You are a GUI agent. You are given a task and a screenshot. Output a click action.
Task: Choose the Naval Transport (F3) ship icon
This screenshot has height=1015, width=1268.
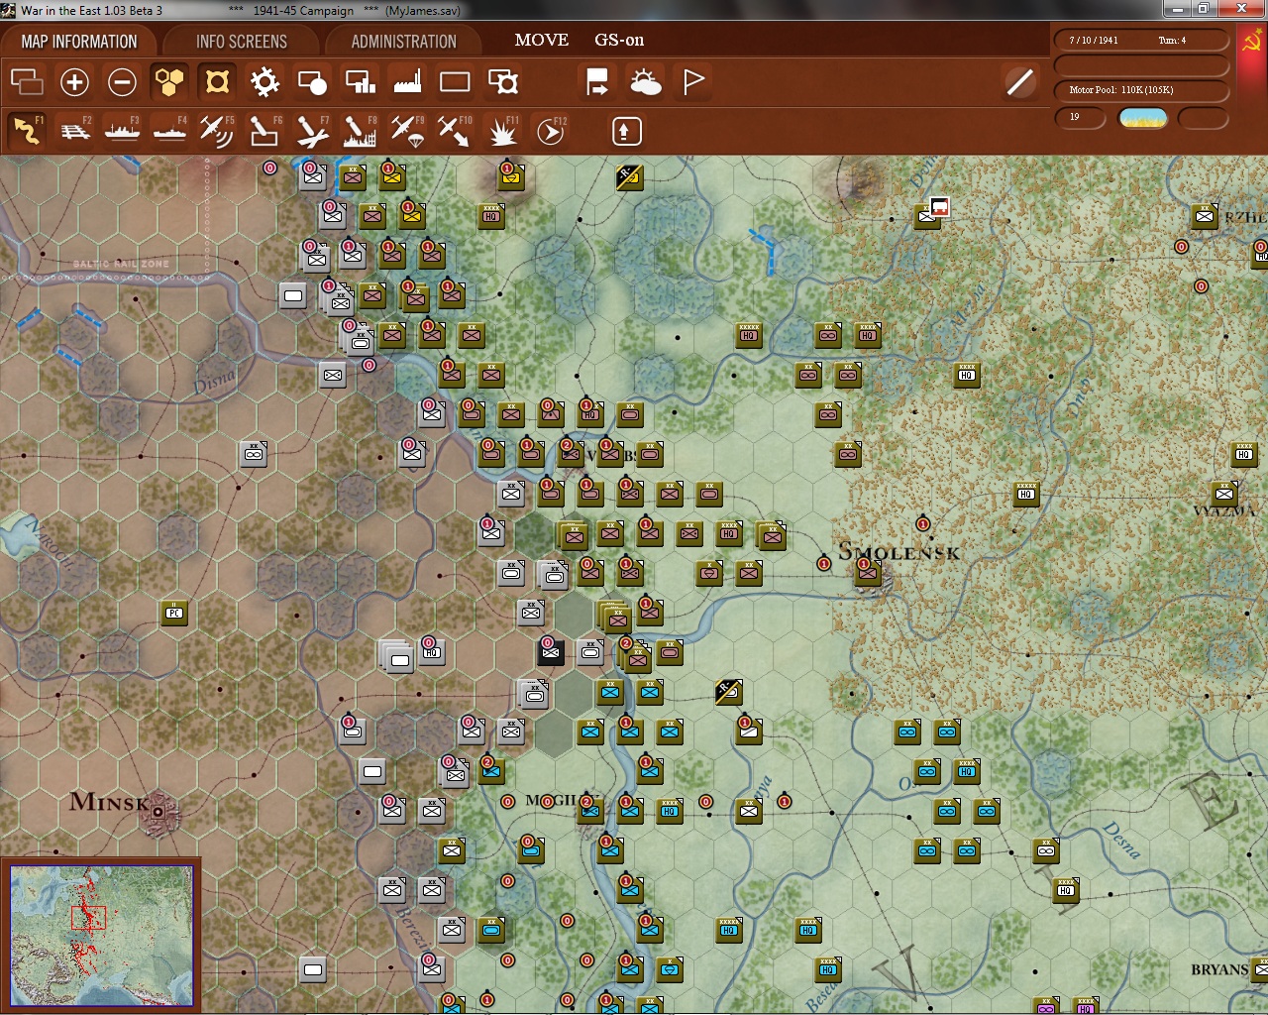pyautogui.click(x=122, y=131)
